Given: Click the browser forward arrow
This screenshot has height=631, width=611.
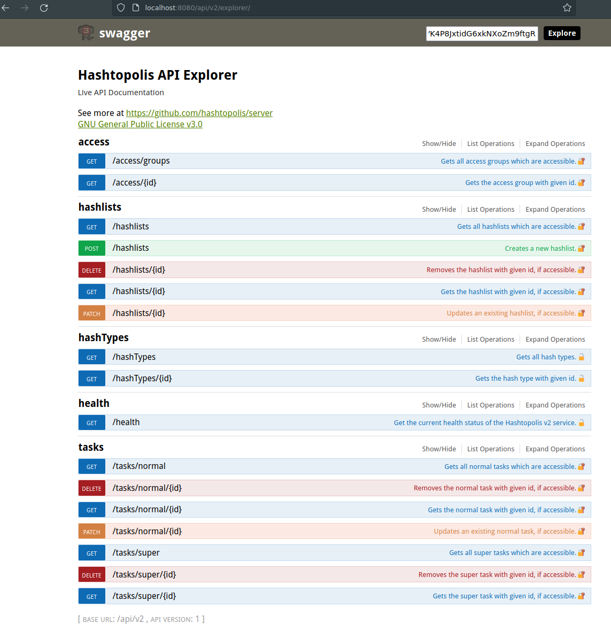Looking at the screenshot, I should [25, 7].
